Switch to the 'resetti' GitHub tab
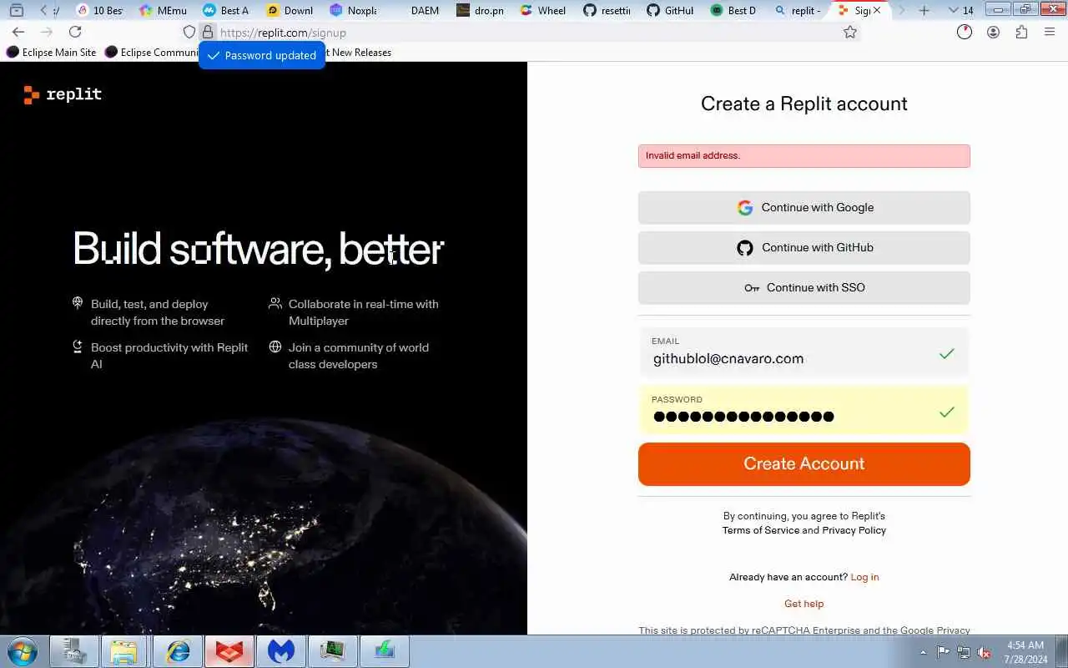 tap(607, 10)
